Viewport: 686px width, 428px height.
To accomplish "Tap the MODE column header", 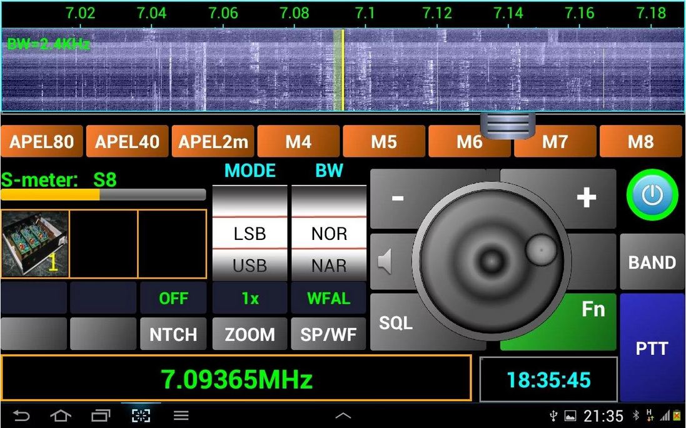I will tap(250, 171).
